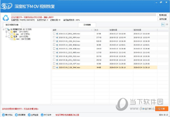170x117 pixels.
Task: Click the 377 KB size cell
Action: (x=99, y=38)
